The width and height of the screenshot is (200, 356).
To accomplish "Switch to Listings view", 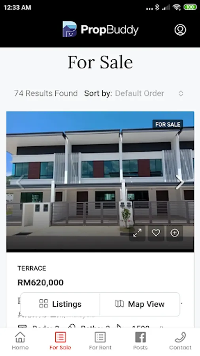I will click(x=60, y=304).
